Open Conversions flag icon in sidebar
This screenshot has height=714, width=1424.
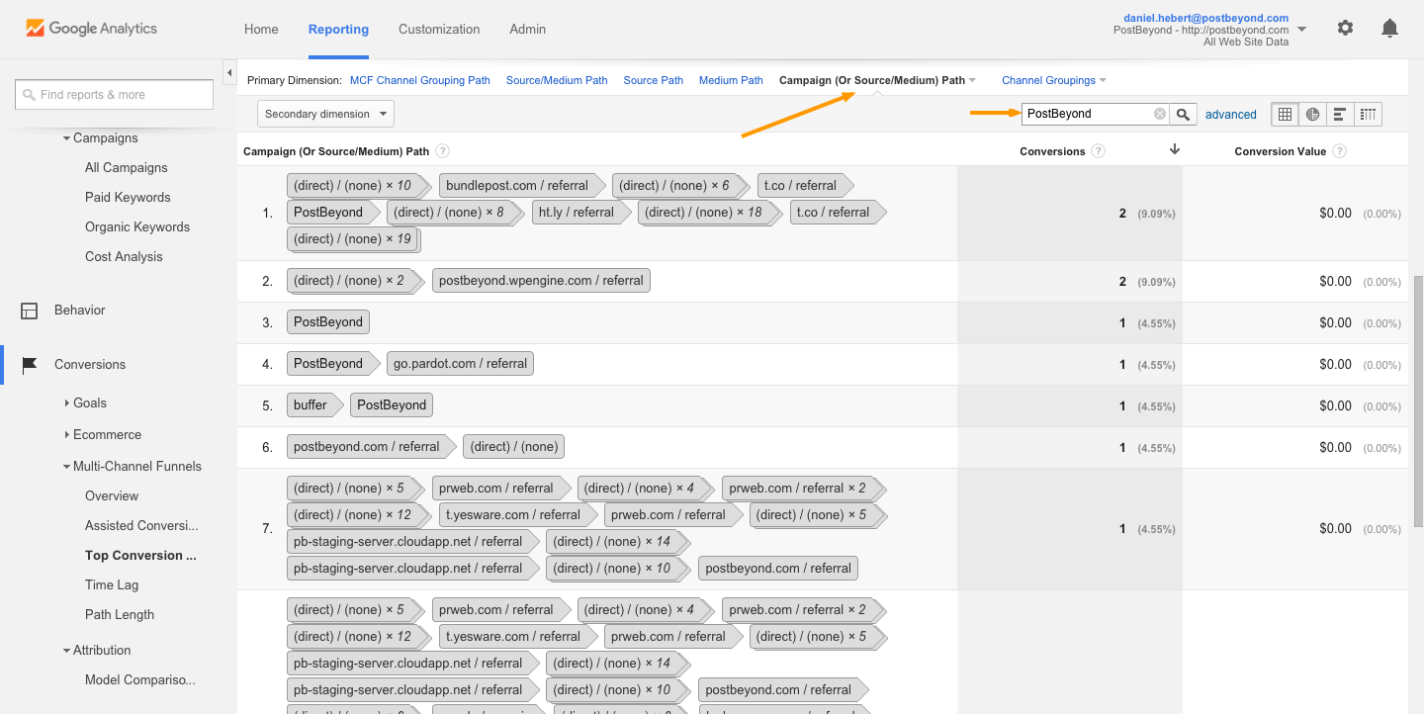31,365
